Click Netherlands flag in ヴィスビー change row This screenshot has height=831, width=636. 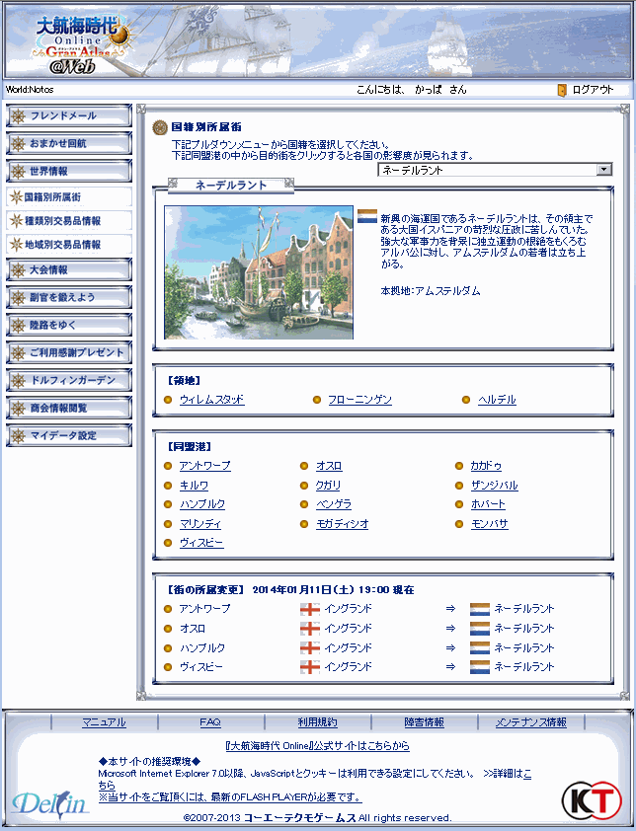point(480,667)
